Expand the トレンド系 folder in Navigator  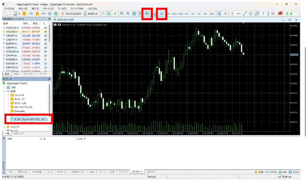(8, 95)
